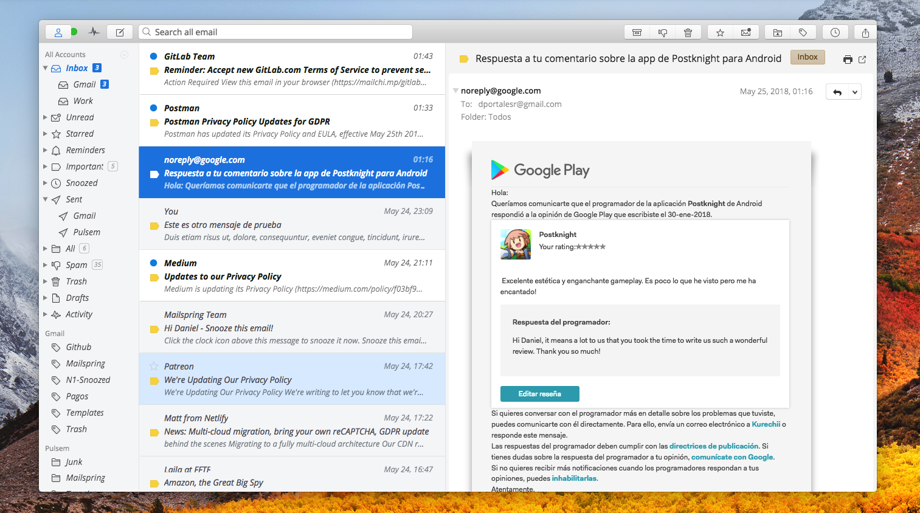Toggle important marker on thread subject header
This screenshot has height=513, width=920.
[x=463, y=59]
